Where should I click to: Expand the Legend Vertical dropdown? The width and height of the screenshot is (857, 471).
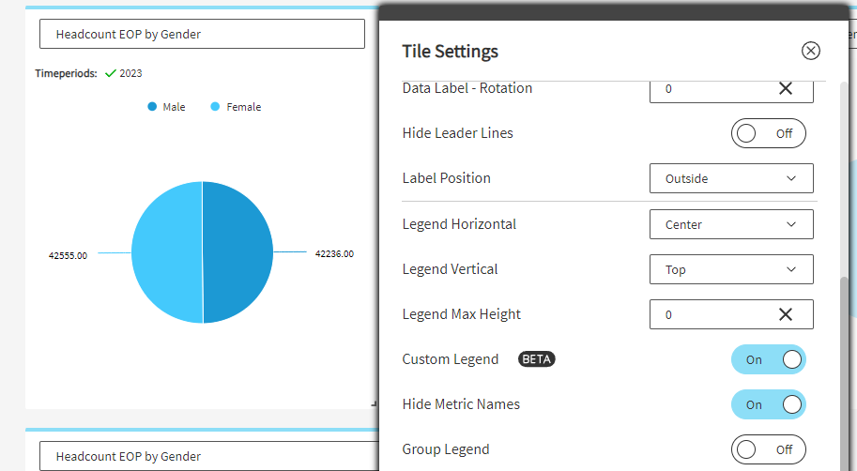click(x=730, y=269)
